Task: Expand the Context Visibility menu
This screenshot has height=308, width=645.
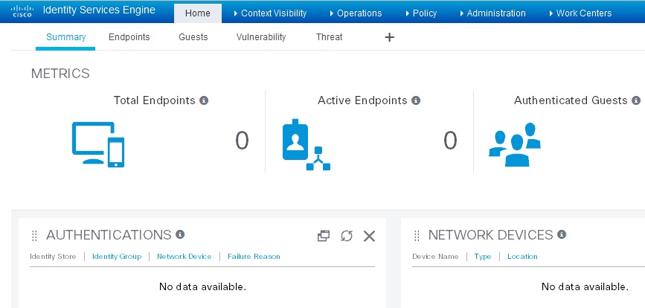Action: (270, 13)
